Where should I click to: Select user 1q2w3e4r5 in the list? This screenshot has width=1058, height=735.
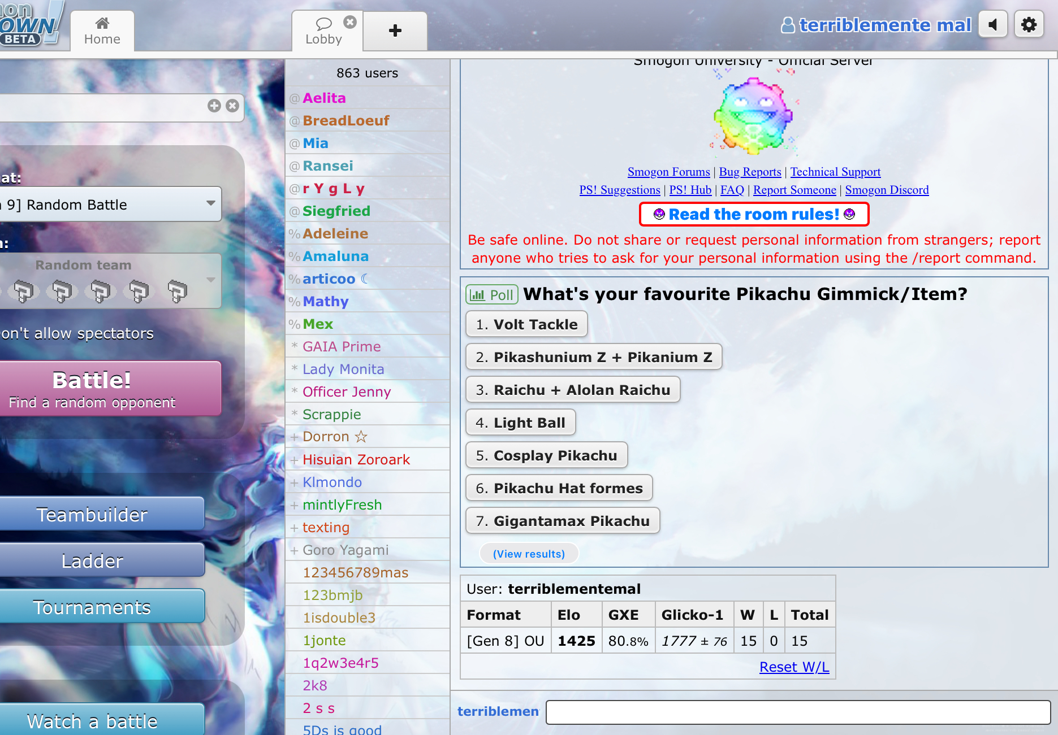point(368,663)
